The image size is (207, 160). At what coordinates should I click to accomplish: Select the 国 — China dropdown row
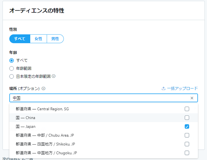point(104,118)
